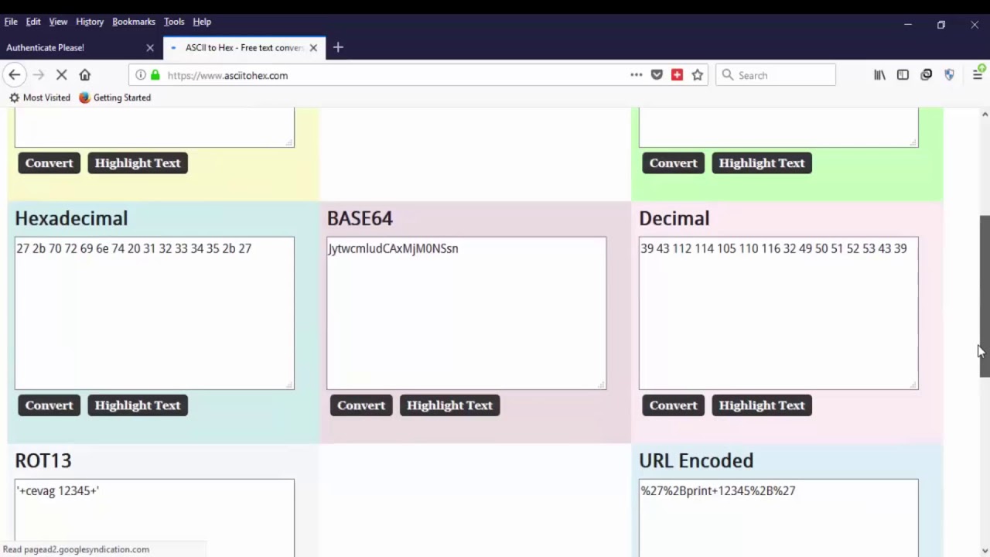Open Most Visited bookmarks folder
990x557 pixels.
click(x=39, y=97)
